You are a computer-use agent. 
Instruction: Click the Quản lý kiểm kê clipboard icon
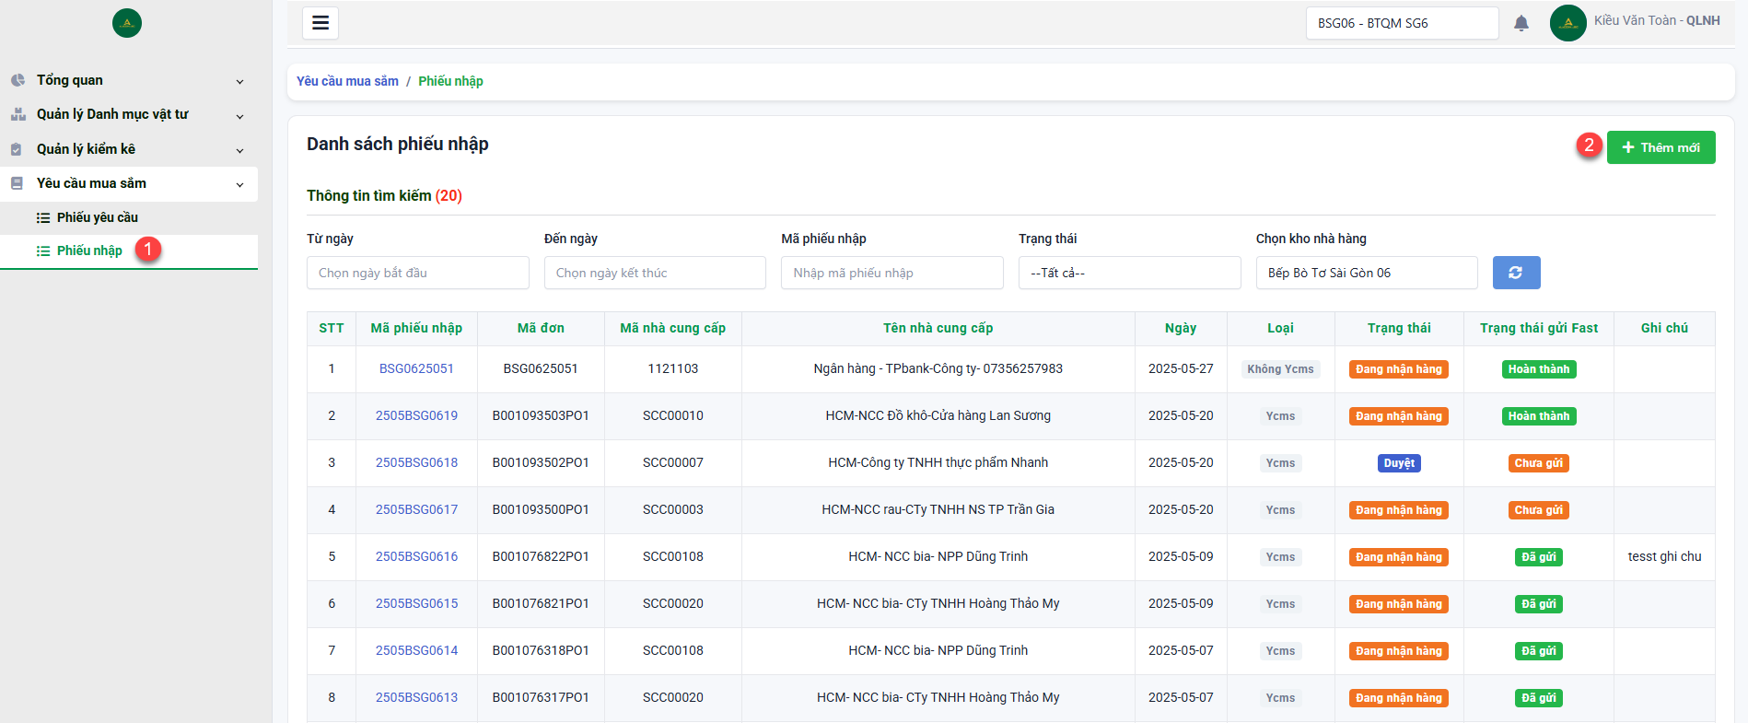click(17, 149)
